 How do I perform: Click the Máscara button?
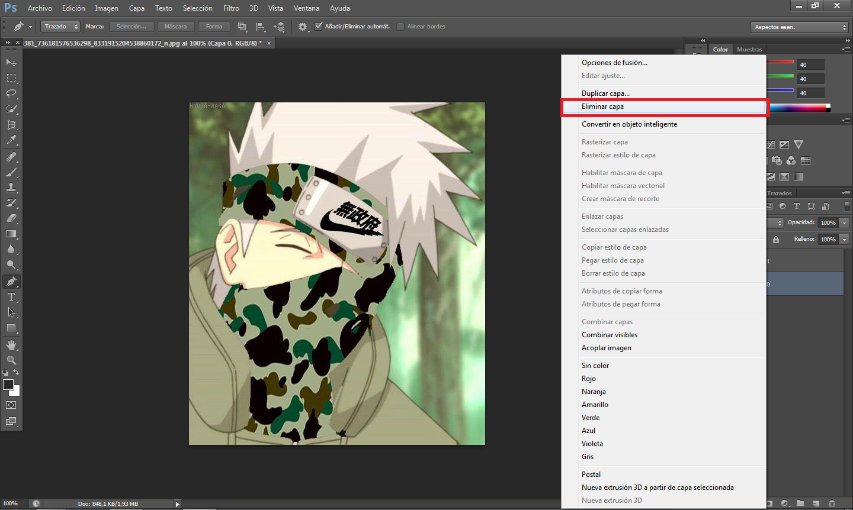[175, 27]
